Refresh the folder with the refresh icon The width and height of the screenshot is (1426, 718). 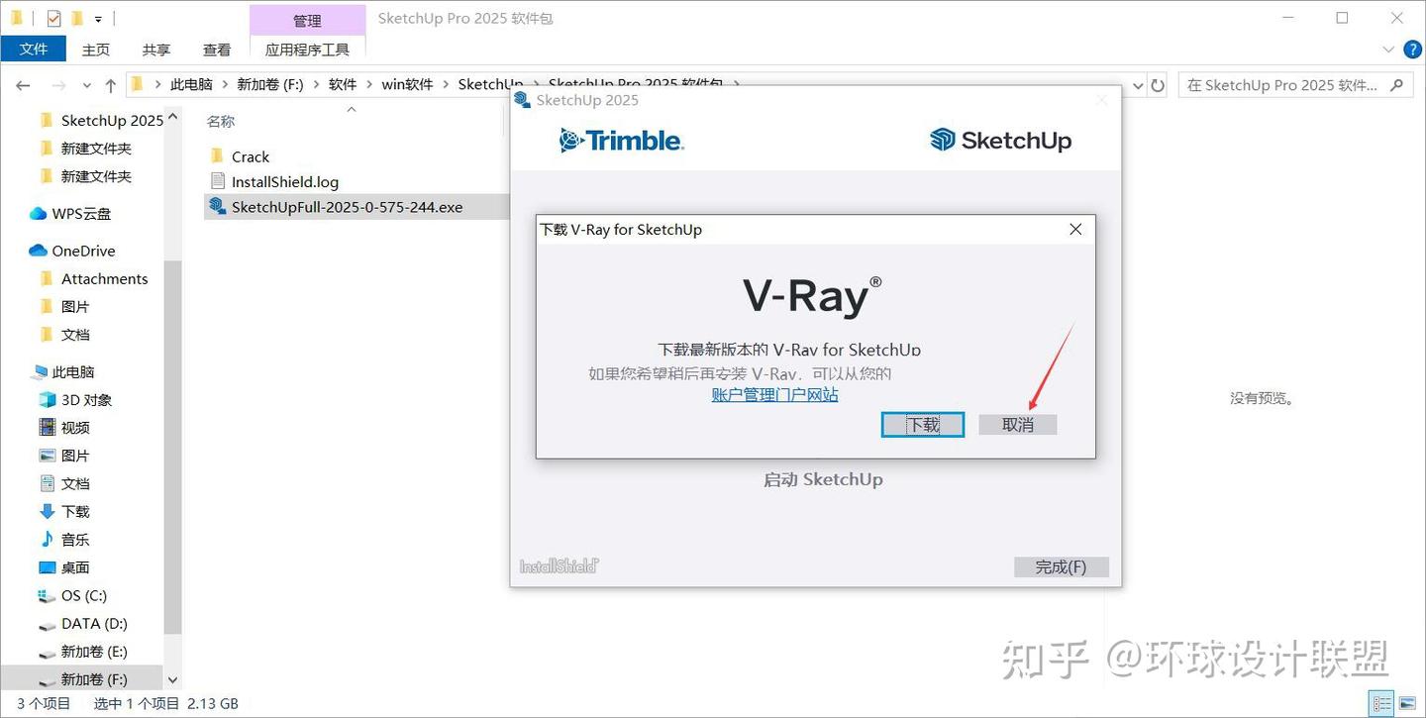pos(1159,85)
